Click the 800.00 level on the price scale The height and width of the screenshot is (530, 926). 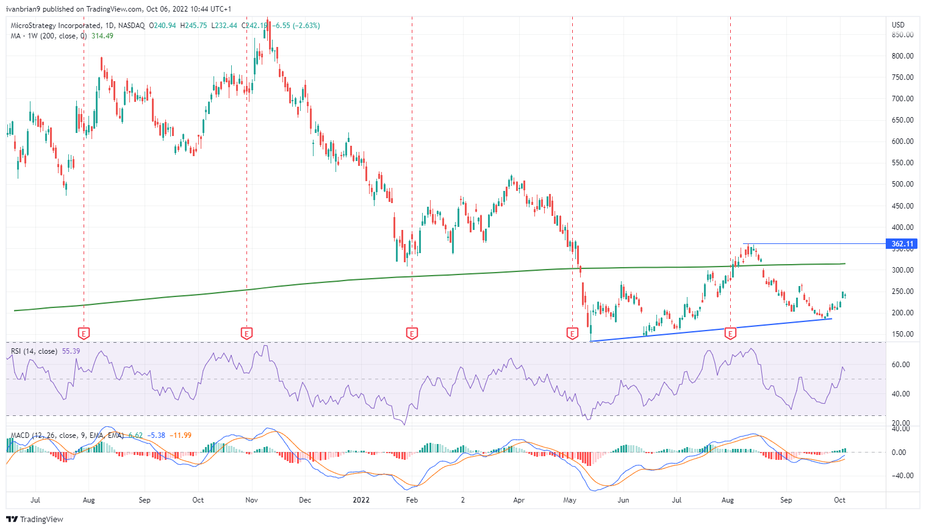902,56
